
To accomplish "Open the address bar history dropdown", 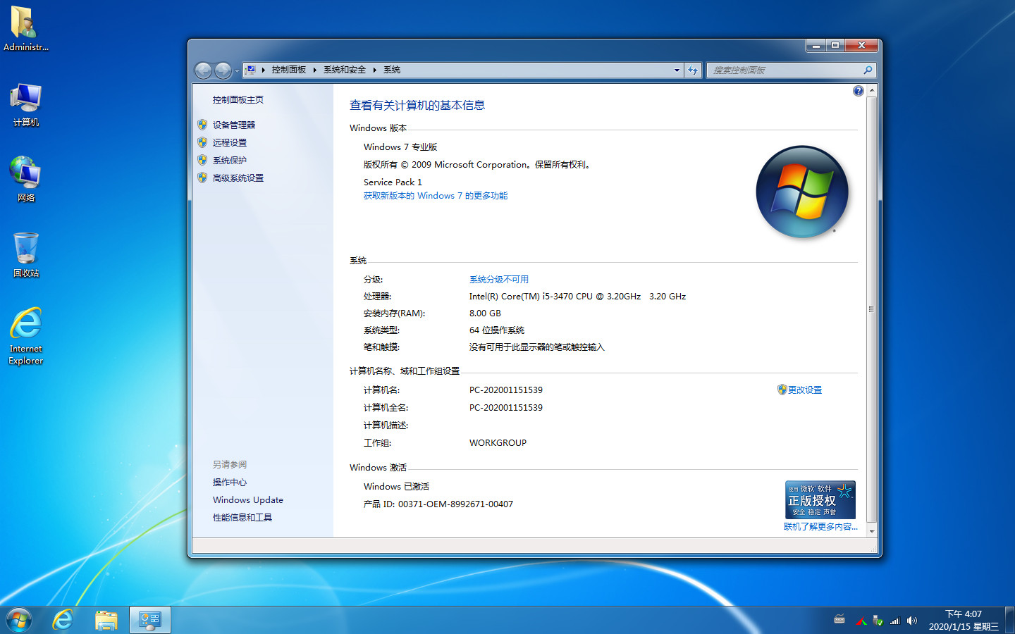I will click(677, 70).
